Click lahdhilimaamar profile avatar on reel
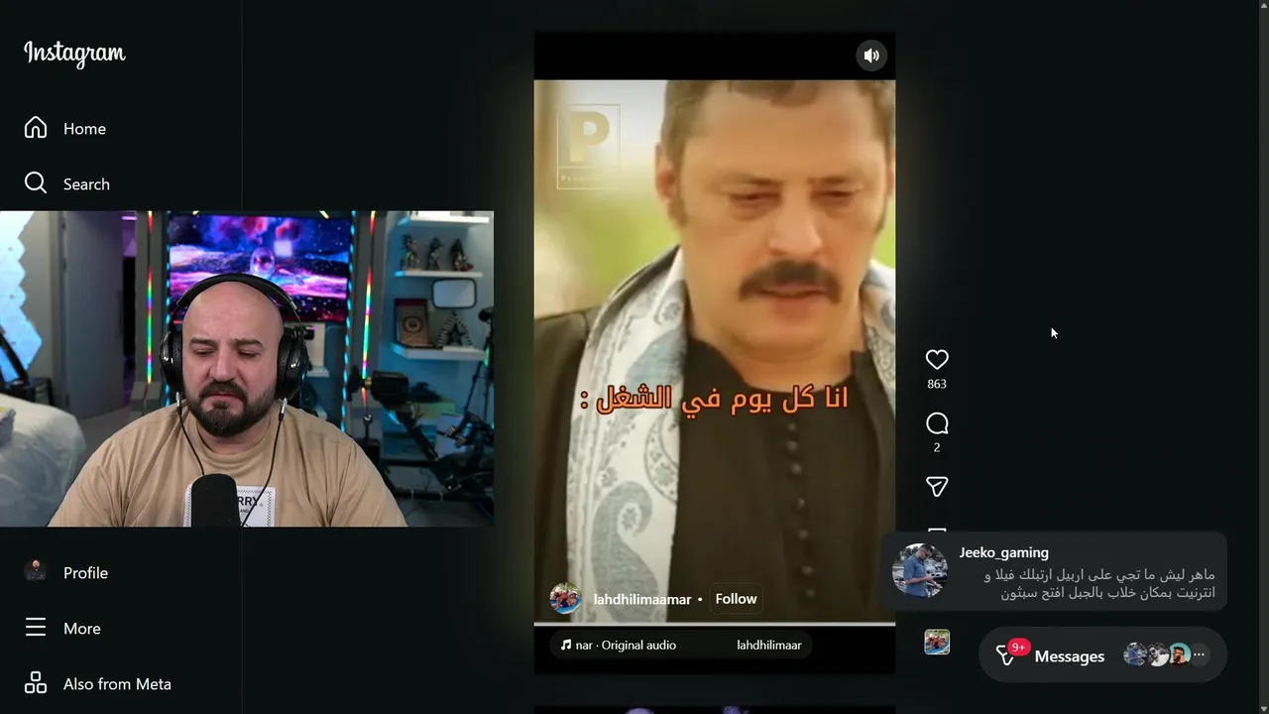Screen dimensions: 1269x714 pyautogui.click(x=565, y=599)
